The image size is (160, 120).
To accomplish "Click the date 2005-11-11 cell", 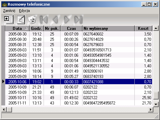I will [17, 103].
